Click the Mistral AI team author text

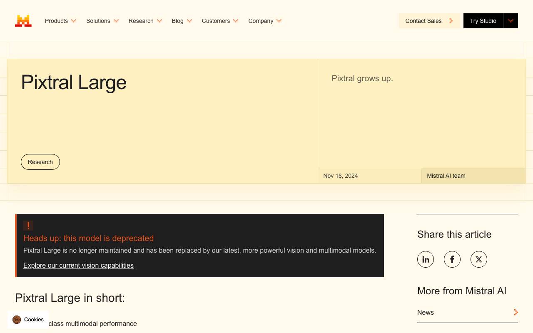(x=446, y=176)
